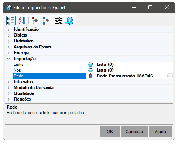The image size is (178, 144).
Task: Click the Lista (0) value for Links
Action: click(105, 64)
